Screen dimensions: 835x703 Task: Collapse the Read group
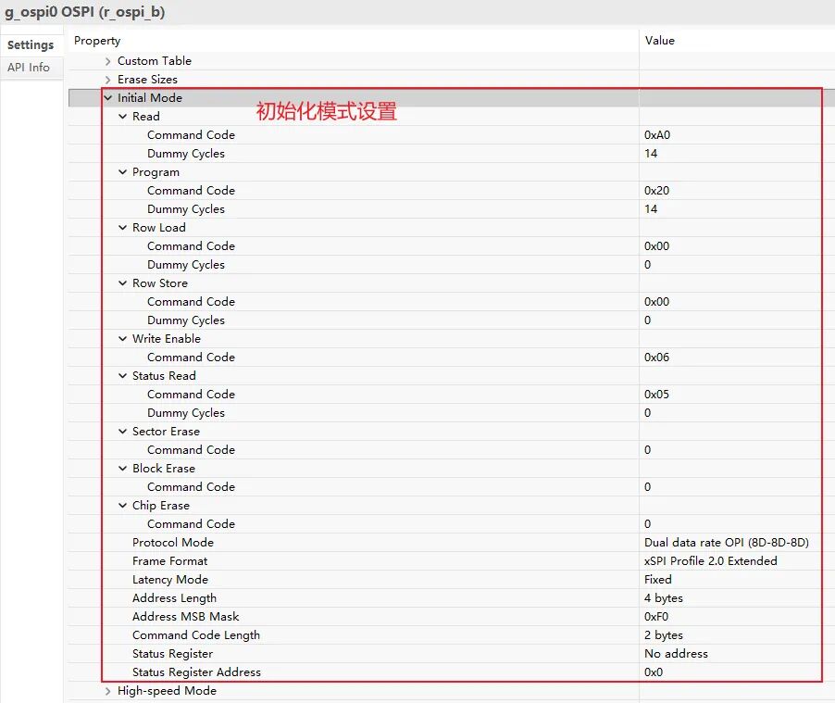click(x=123, y=117)
